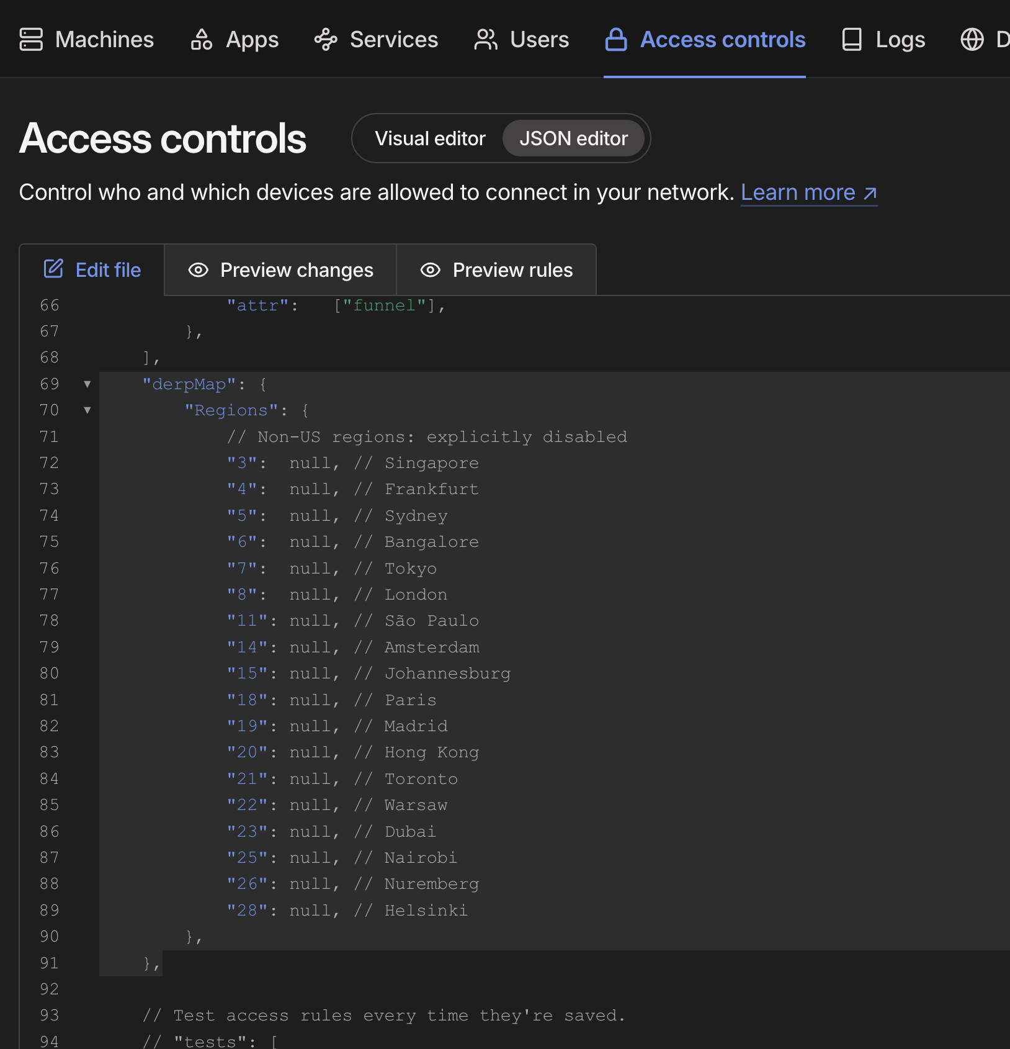Select the JSON editor mode
Image resolution: width=1010 pixels, height=1049 pixels.
click(x=573, y=138)
